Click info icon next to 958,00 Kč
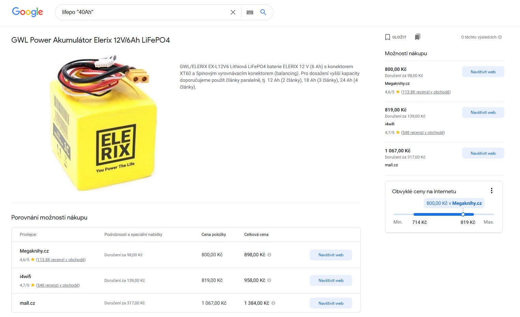 [x=269, y=280]
